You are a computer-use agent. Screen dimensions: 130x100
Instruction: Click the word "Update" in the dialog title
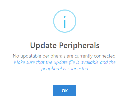pos(43,45)
